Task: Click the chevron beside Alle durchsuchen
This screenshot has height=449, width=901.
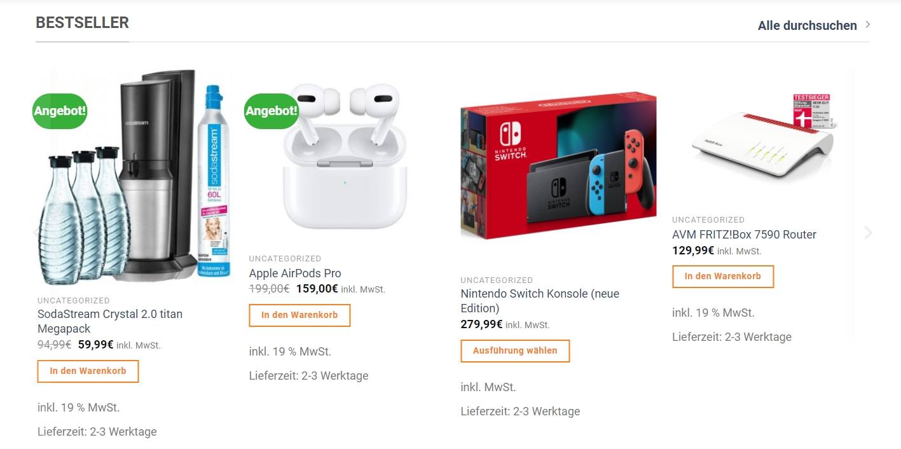Action: [x=868, y=25]
